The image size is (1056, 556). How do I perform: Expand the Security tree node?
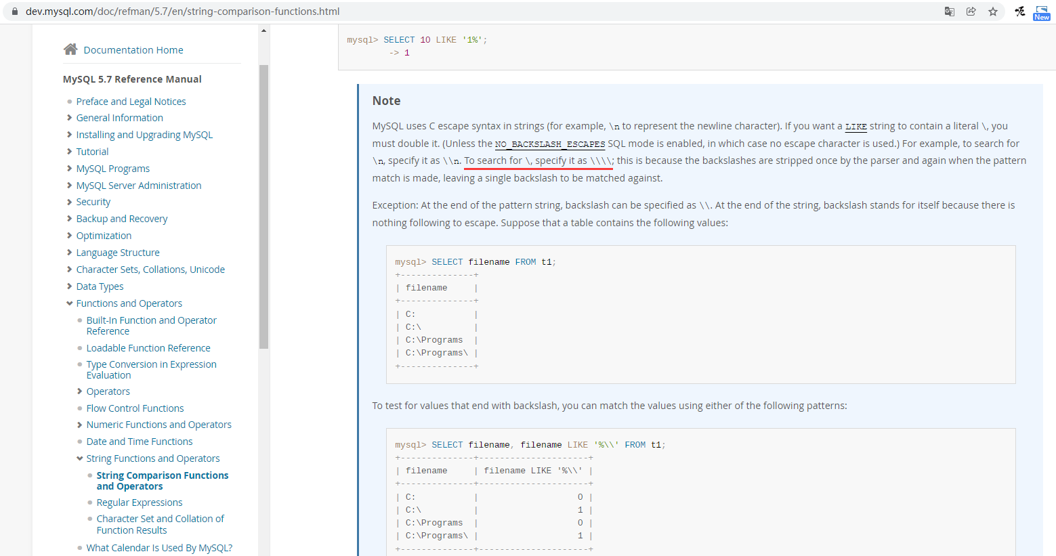coord(69,202)
